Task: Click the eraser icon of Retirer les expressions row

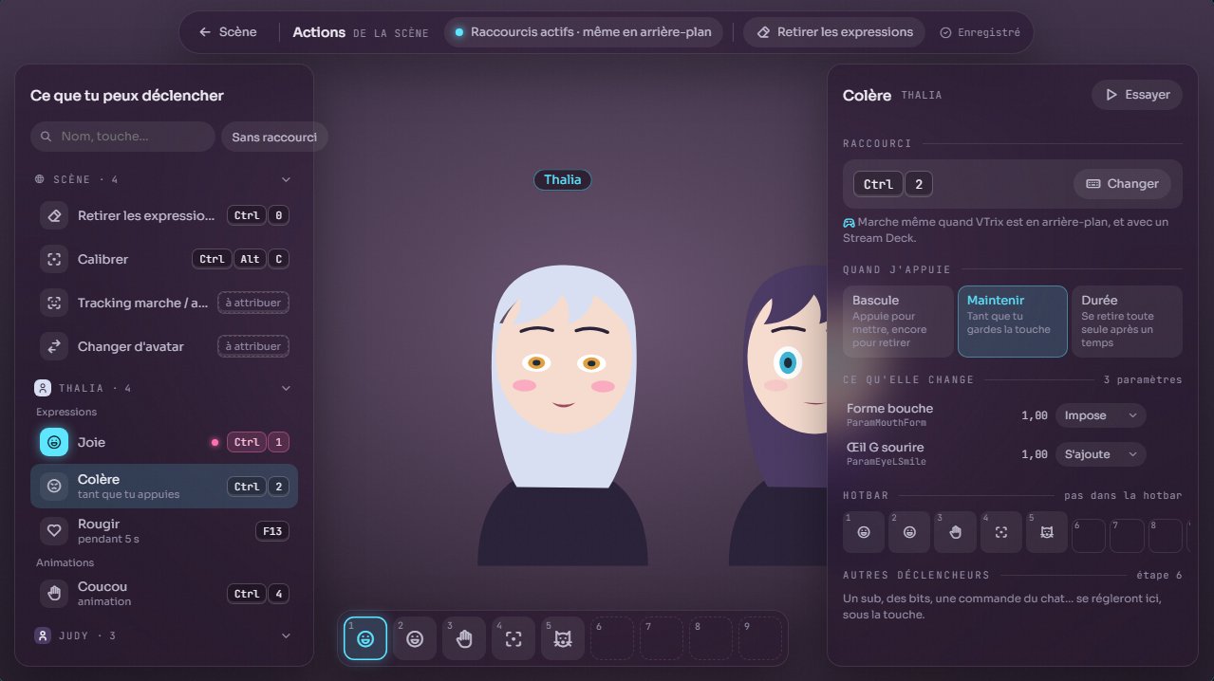Action: (x=54, y=215)
